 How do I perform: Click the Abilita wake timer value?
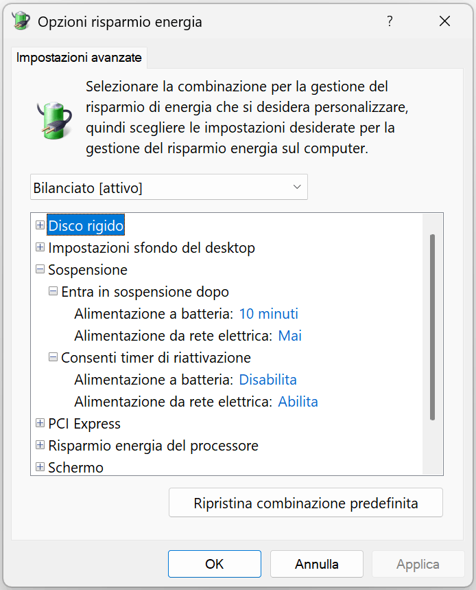298,402
